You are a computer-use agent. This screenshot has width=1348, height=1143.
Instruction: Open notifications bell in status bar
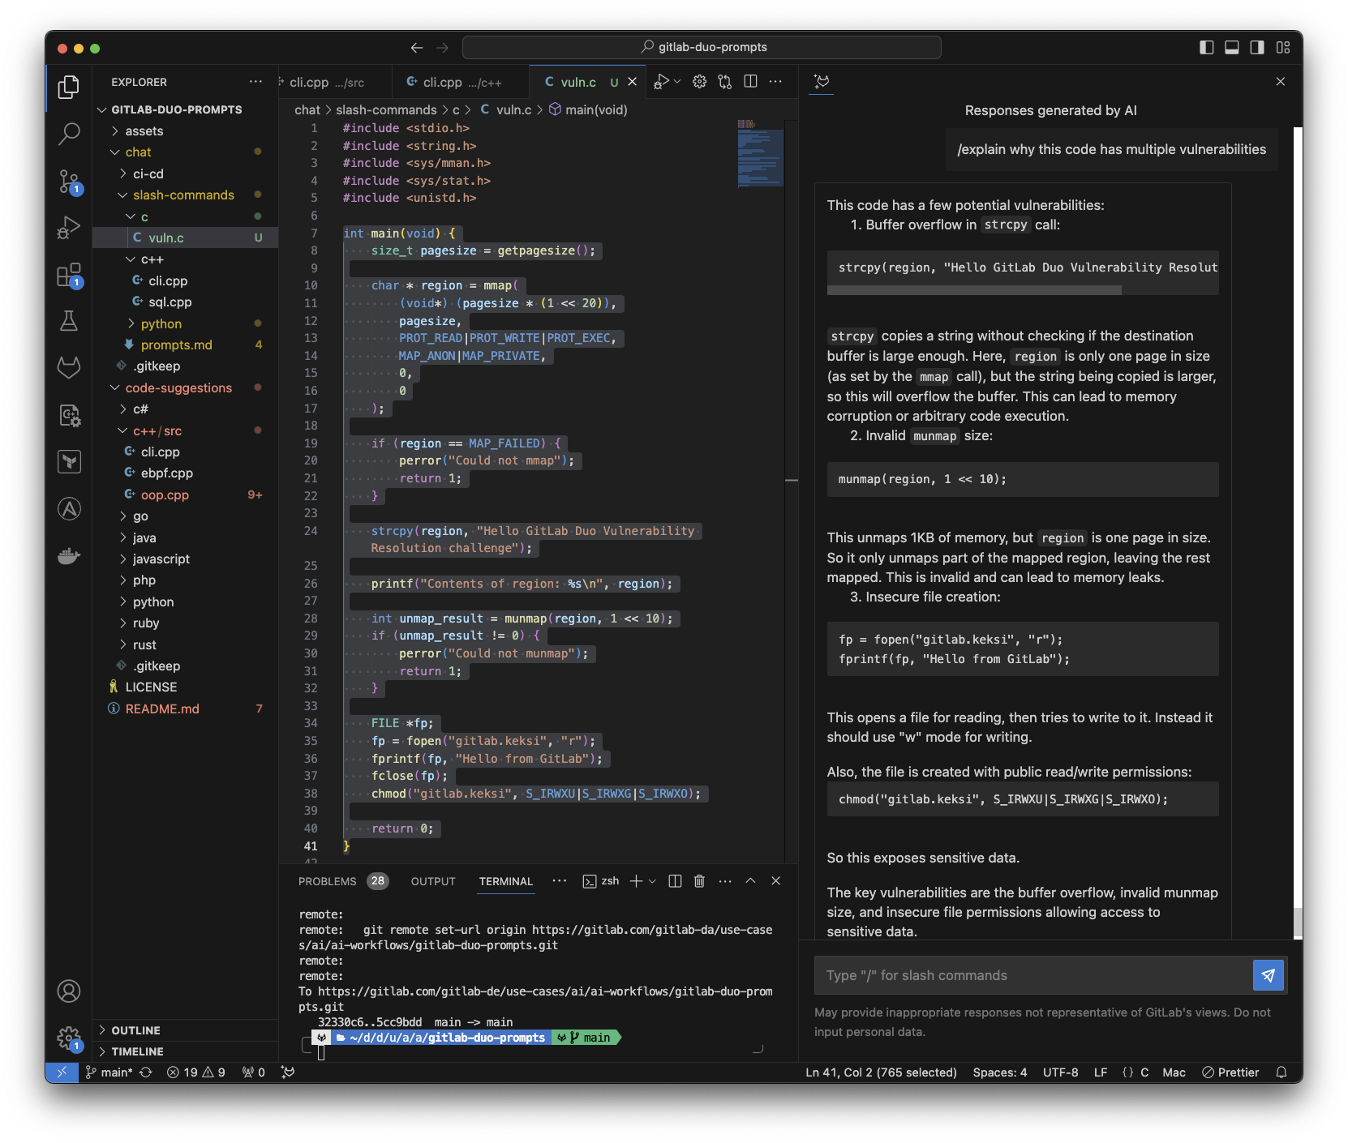pyautogui.click(x=1281, y=1072)
